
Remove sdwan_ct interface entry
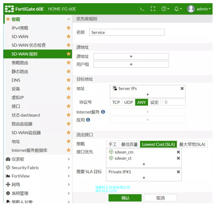[178, 158]
